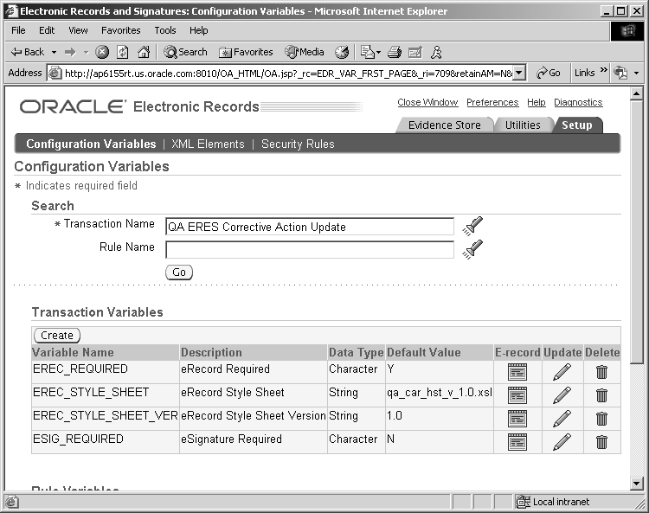Click the page scrollbar up arrow
The width and height of the screenshot is (649, 513).
637,94
